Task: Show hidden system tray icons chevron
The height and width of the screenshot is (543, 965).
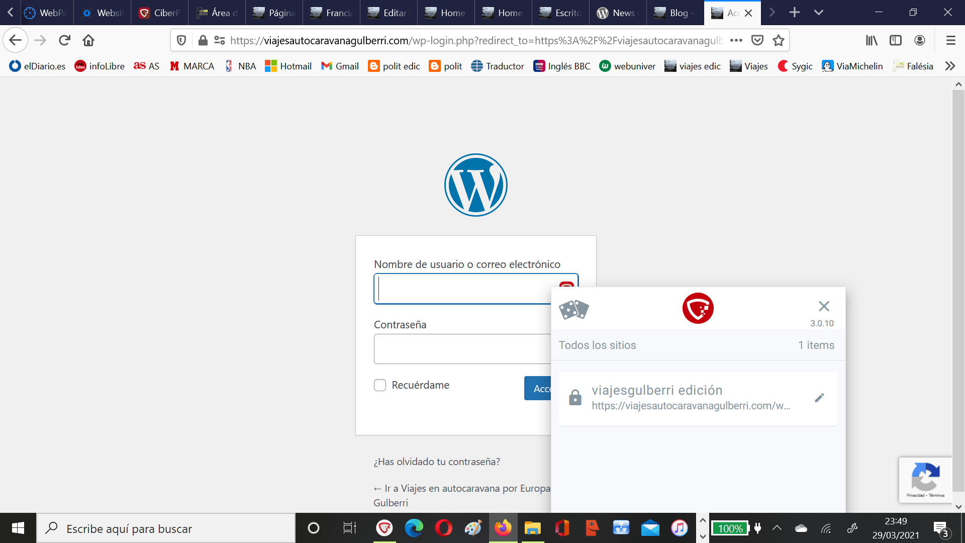Action: (777, 528)
